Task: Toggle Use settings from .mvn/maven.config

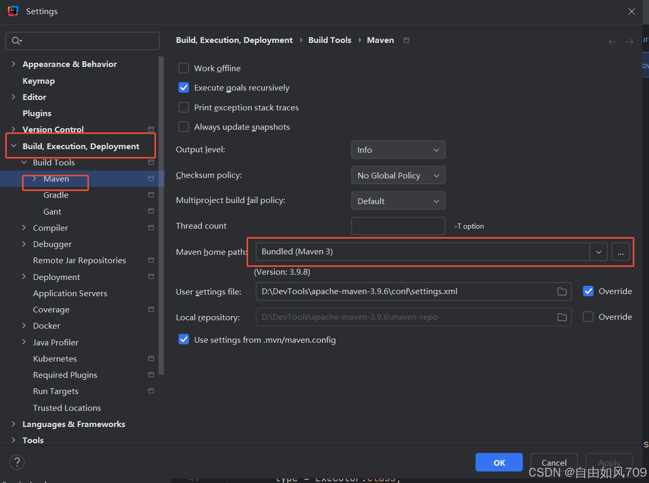Action: pyautogui.click(x=184, y=340)
